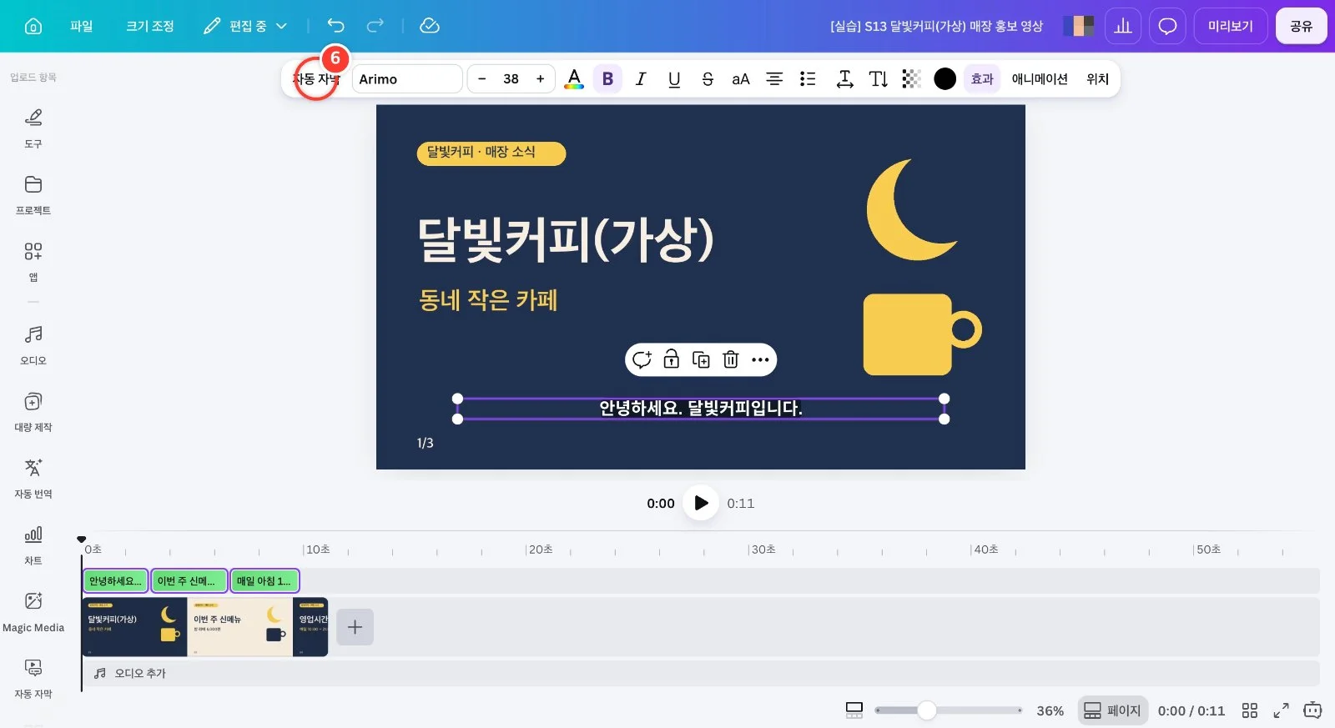The width and height of the screenshot is (1335, 728).
Task: Lock the selected text element
Action: (x=672, y=359)
